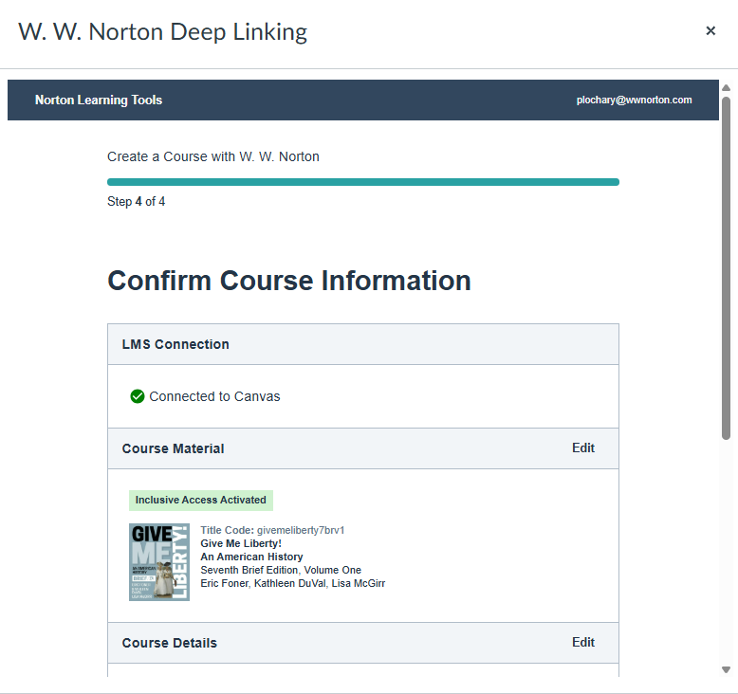Click the Give Me Liberty! title text

(241, 543)
